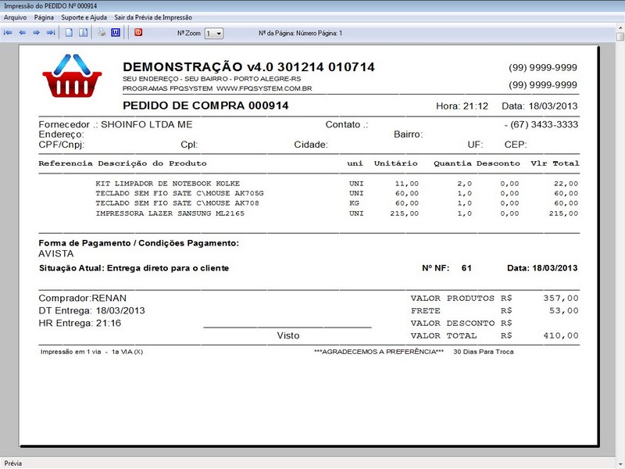Click Situação Atual delivery status line

(134, 268)
